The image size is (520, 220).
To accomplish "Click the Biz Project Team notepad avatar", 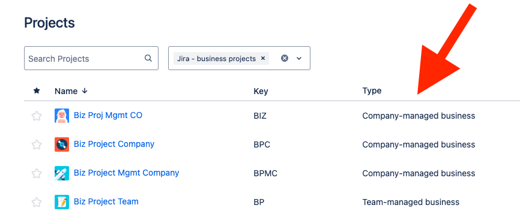I will click(62, 202).
